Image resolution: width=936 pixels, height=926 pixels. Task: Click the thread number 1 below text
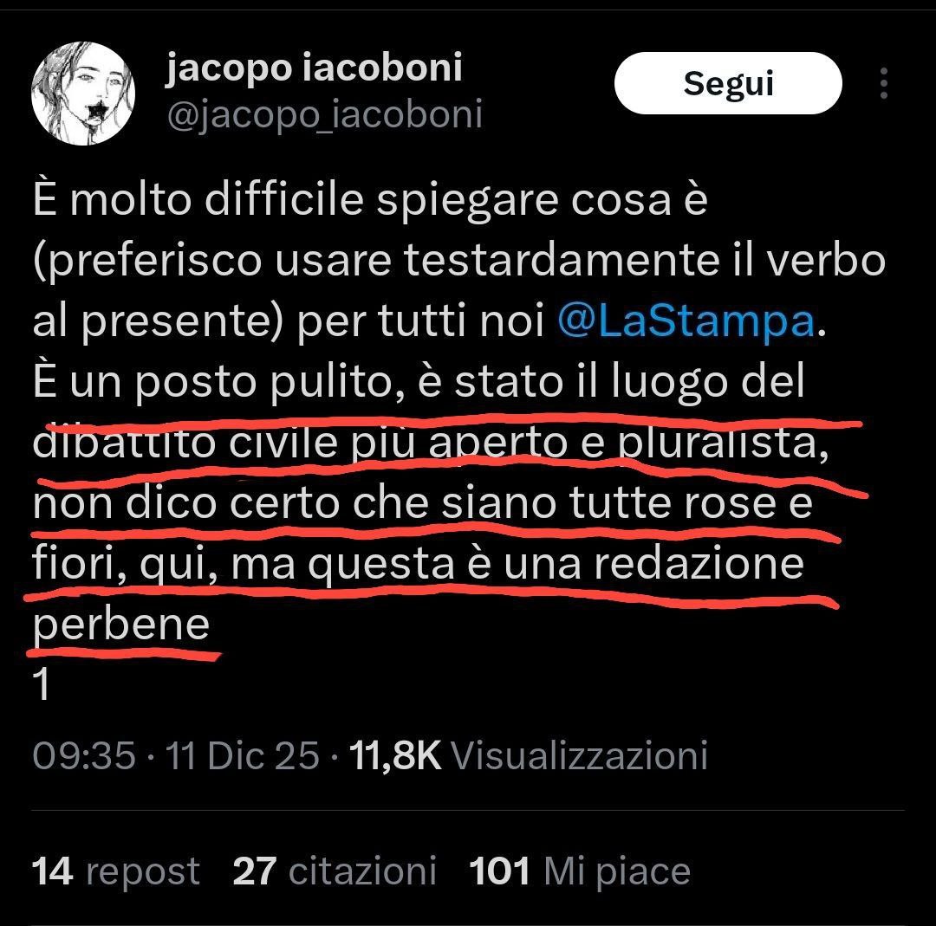42,683
